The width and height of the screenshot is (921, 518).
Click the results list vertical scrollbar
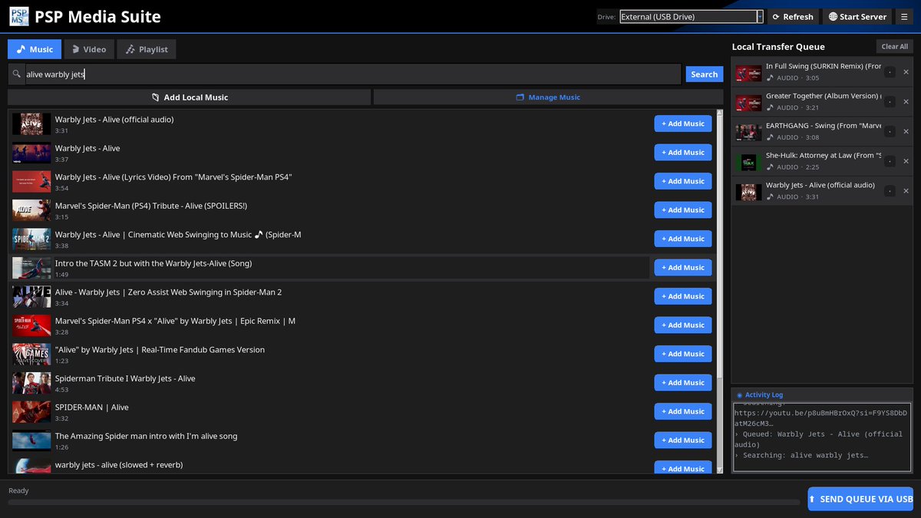point(719,292)
